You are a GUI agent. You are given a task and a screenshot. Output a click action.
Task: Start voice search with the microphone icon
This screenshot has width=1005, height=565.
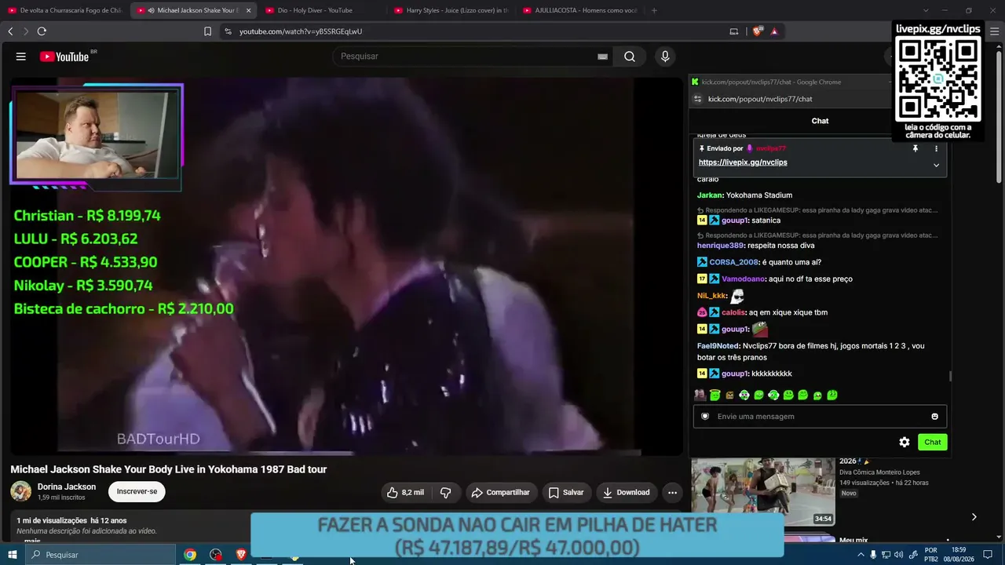[665, 56]
